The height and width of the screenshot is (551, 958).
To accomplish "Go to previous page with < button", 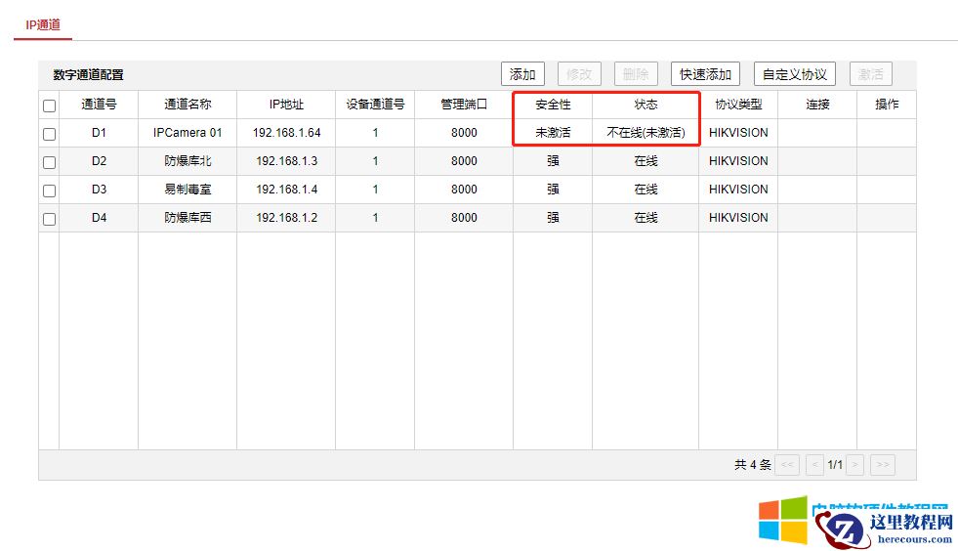I will point(814,465).
